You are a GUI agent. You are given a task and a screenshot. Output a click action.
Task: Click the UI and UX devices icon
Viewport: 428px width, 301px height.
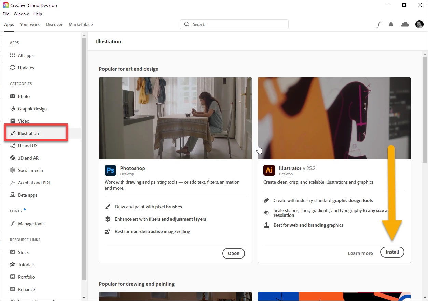pyautogui.click(x=13, y=146)
